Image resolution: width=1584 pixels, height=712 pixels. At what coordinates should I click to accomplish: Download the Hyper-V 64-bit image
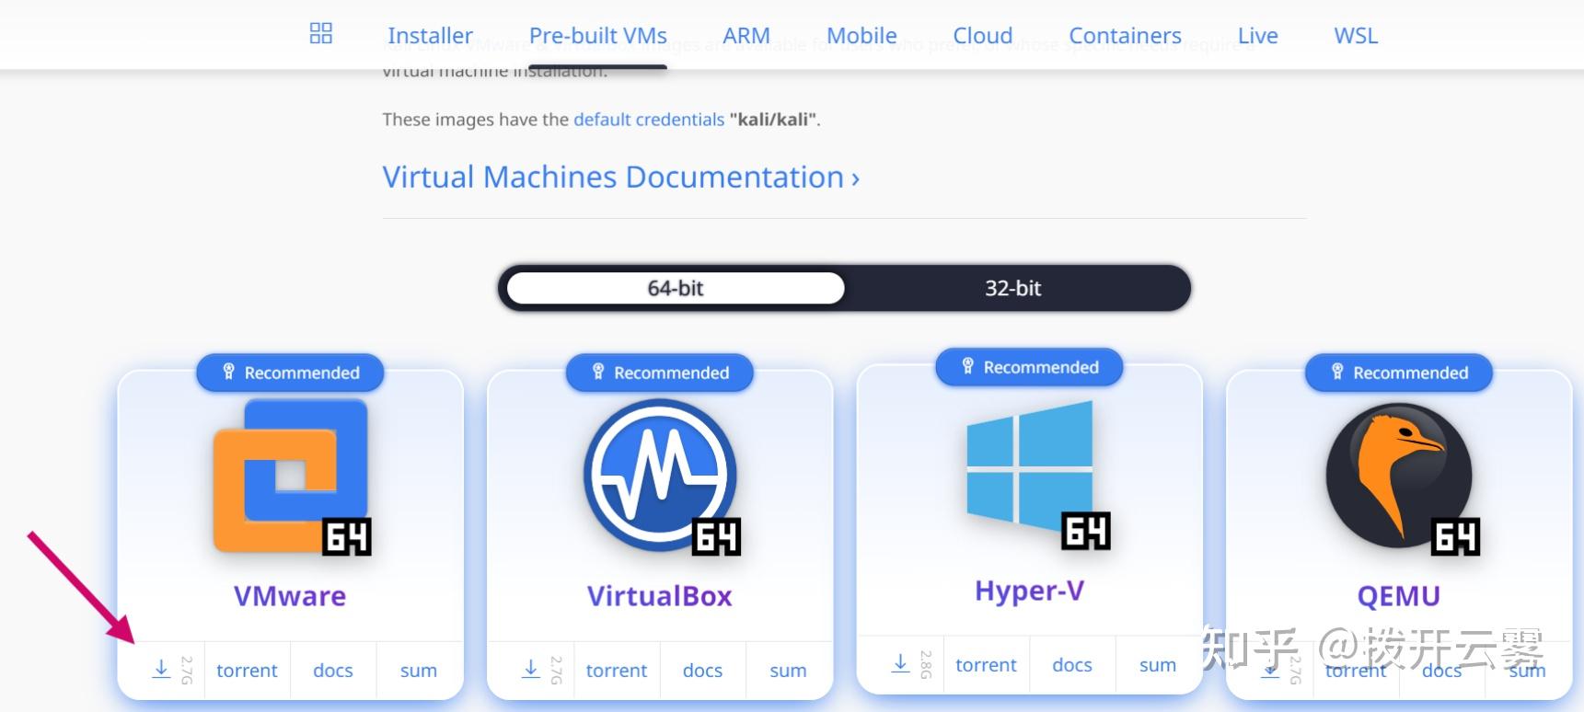tap(901, 664)
